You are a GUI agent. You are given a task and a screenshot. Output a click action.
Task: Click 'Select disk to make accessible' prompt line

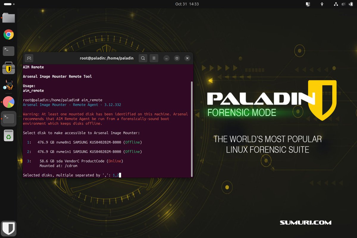[81, 133]
